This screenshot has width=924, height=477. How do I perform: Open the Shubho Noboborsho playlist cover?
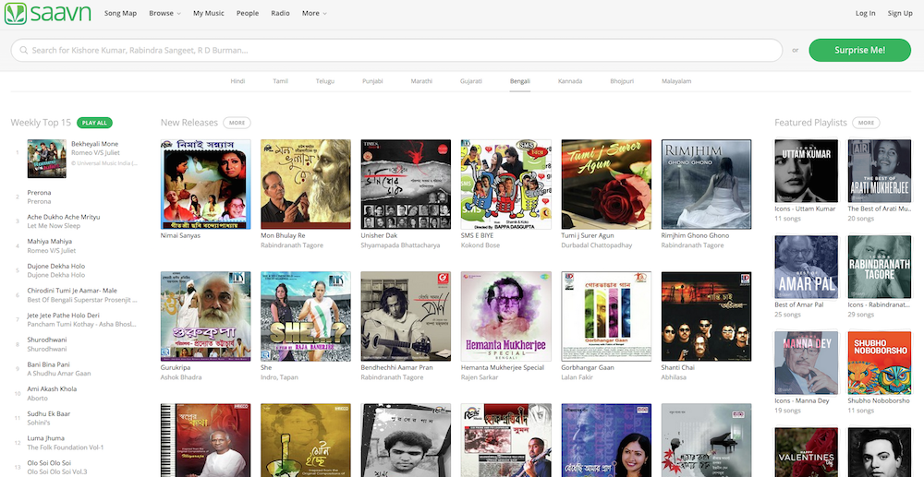(879, 363)
